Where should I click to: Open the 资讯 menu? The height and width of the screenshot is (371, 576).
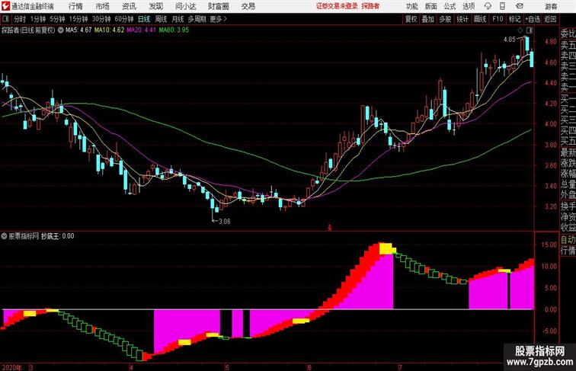129,6
